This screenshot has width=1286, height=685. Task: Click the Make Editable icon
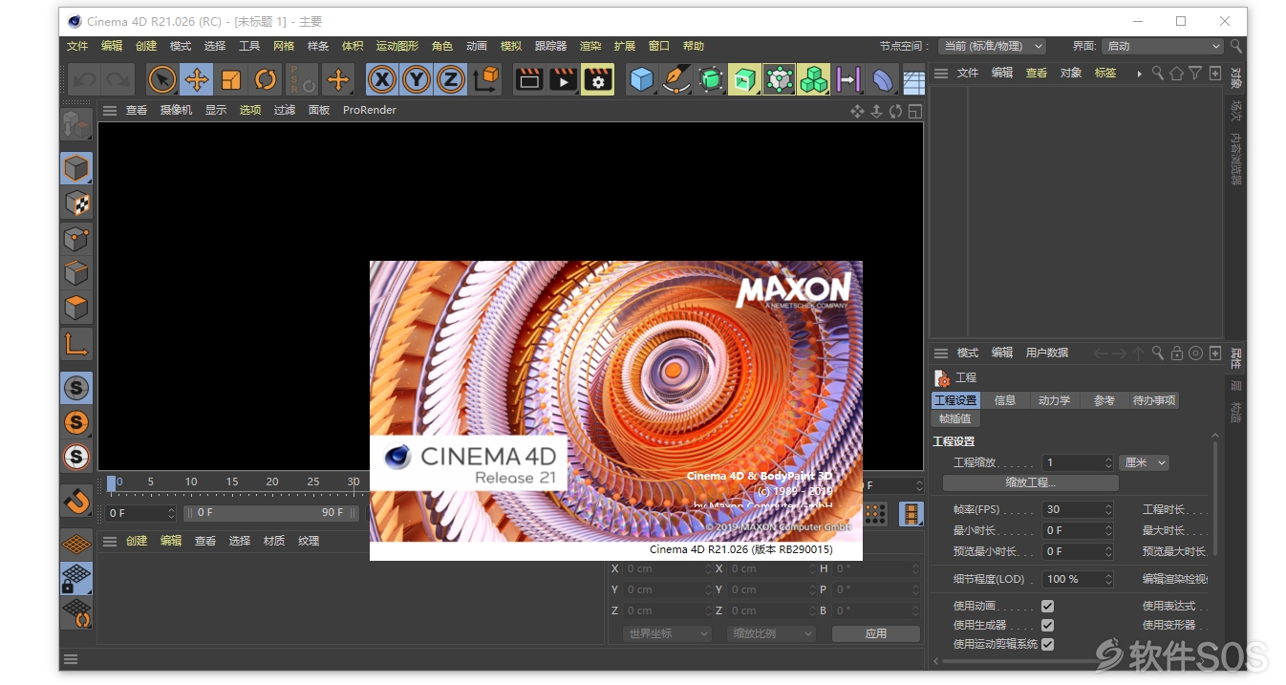[76, 124]
